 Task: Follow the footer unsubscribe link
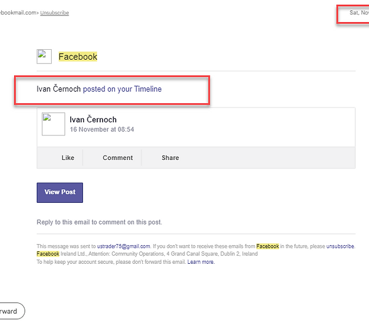point(340,246)
